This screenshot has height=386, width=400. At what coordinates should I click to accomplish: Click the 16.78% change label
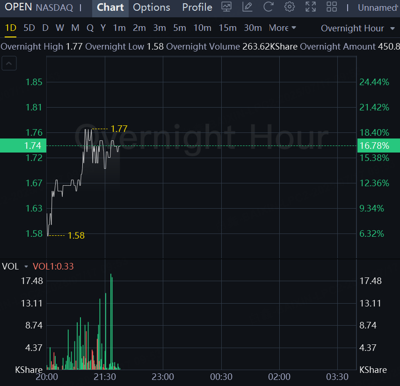click(378, 146)
